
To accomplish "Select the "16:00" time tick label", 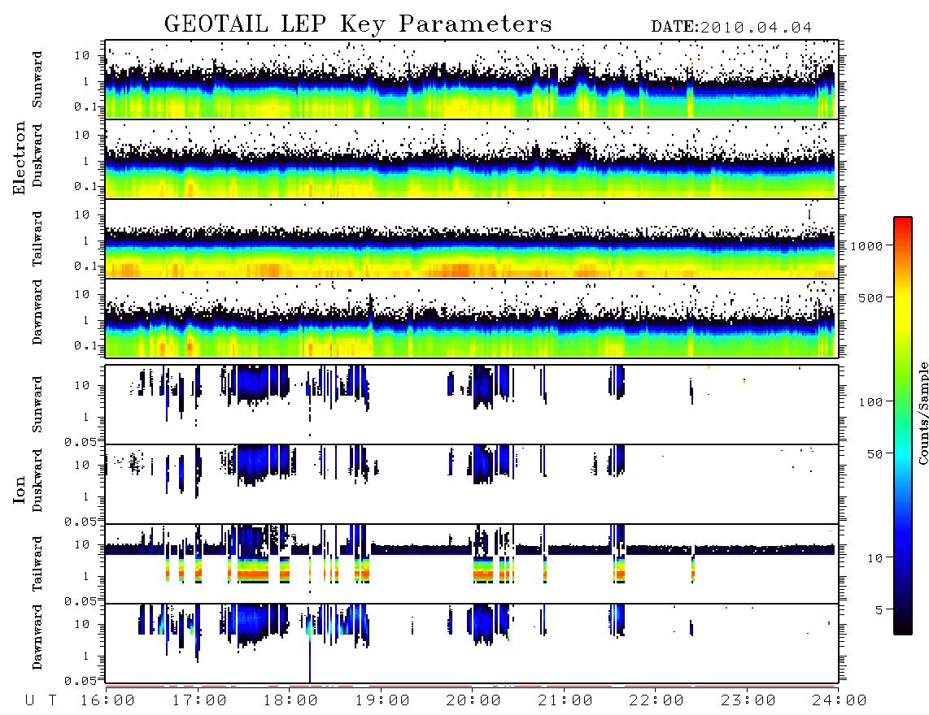I will coord(107,700).
